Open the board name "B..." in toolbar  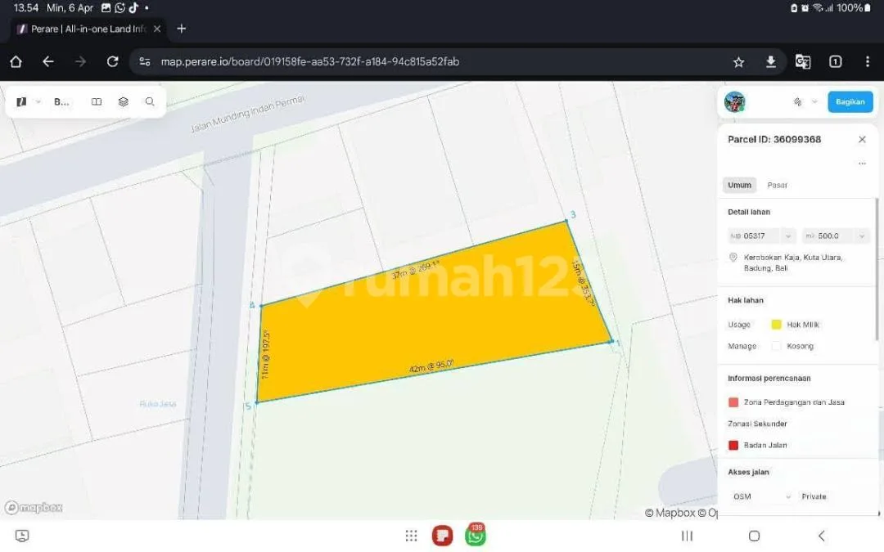(61, 102)
